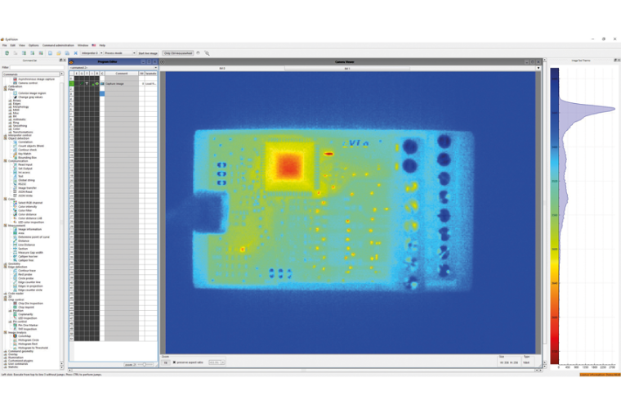
Task: Click the red X delete icon in toolbar
Action: point(76,53)
